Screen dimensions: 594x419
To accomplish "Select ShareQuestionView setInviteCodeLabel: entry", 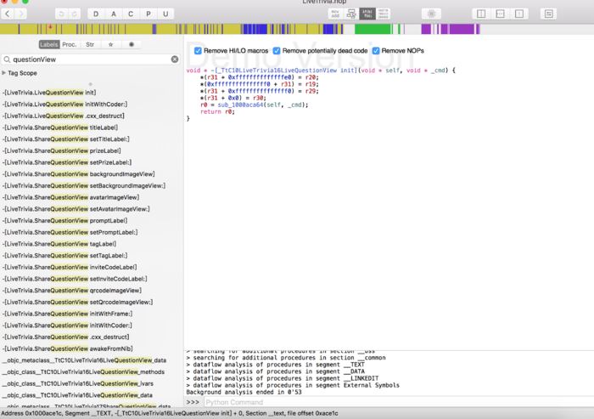I will [75, 279].
